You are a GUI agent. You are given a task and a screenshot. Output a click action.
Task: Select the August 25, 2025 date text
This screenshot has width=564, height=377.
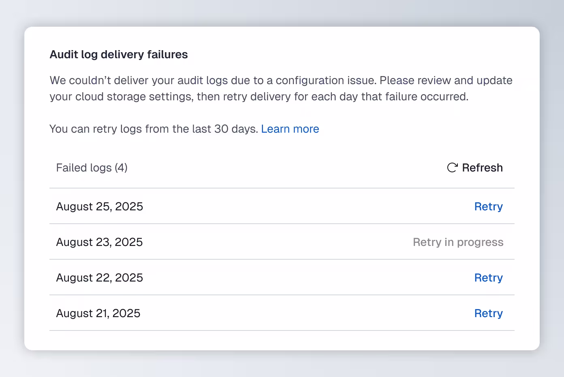click(100, 206)
